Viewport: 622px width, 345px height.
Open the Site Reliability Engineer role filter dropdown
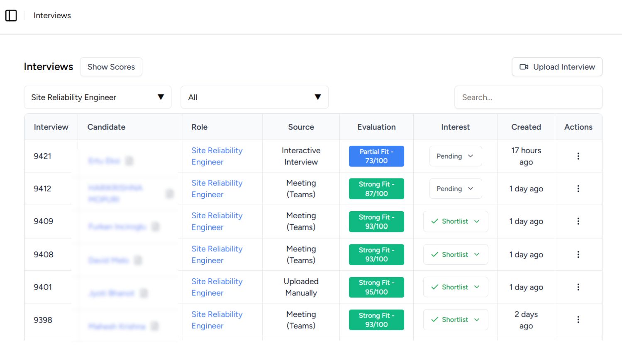[x=98, y=97]
